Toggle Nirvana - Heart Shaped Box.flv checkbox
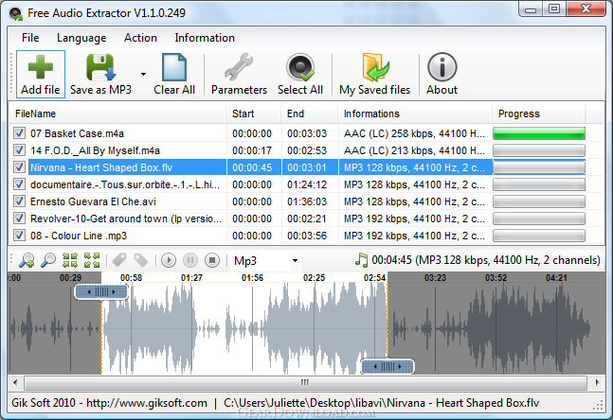 click(19, 167)
